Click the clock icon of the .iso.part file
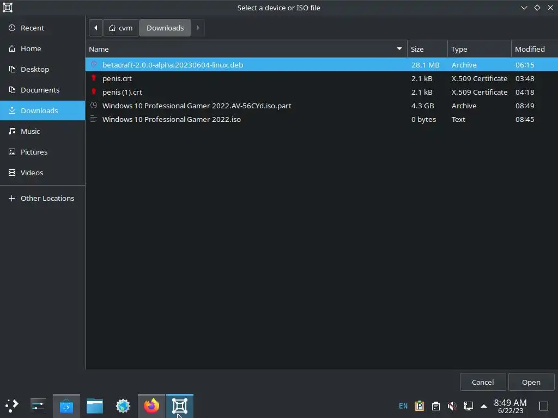 pos(94,105)
